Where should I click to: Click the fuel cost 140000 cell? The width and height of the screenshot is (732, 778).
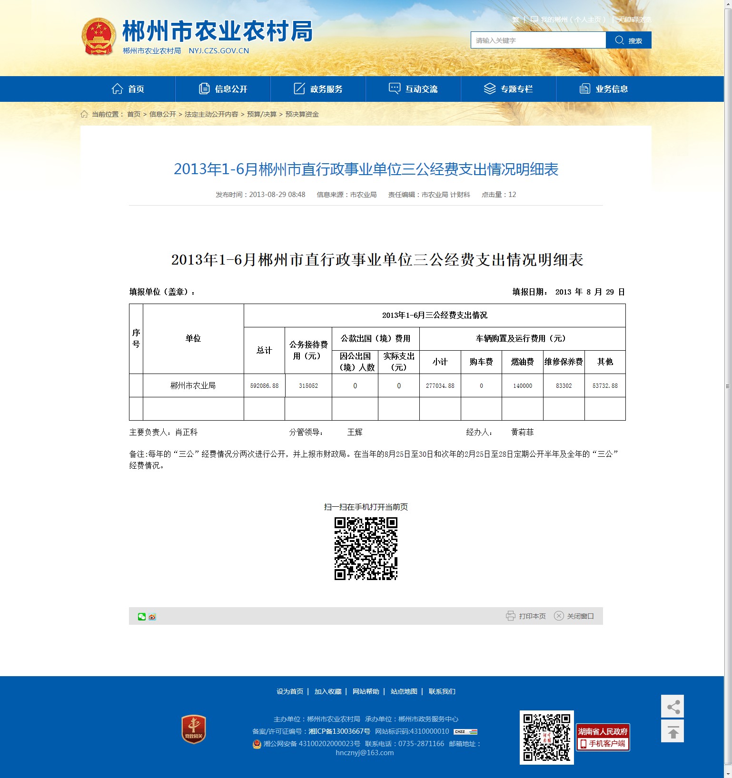pos(523,385)
